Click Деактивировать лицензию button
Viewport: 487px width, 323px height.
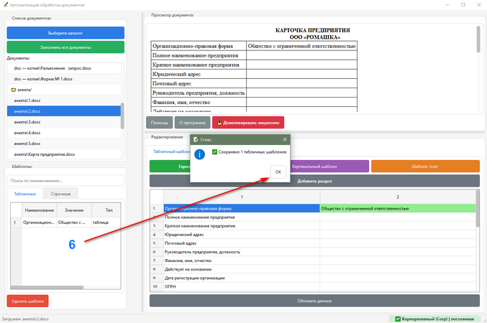[x=248, y=123]
